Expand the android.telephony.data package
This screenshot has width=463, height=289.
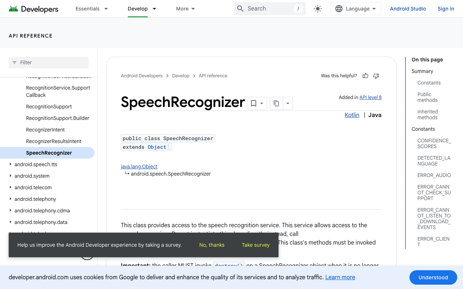10,222
